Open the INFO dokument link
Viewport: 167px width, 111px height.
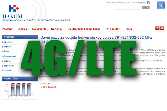click(50, 87)
